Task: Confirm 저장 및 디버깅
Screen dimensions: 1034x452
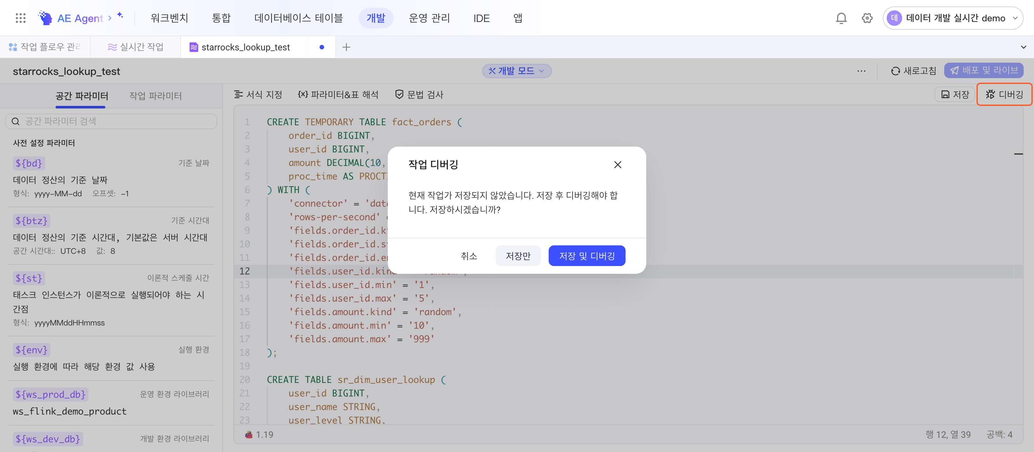Action: coord(587,256)
